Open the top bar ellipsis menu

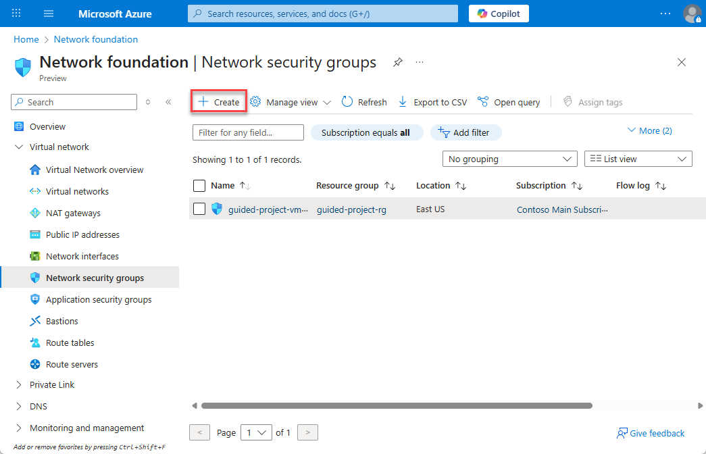[665, 14]
